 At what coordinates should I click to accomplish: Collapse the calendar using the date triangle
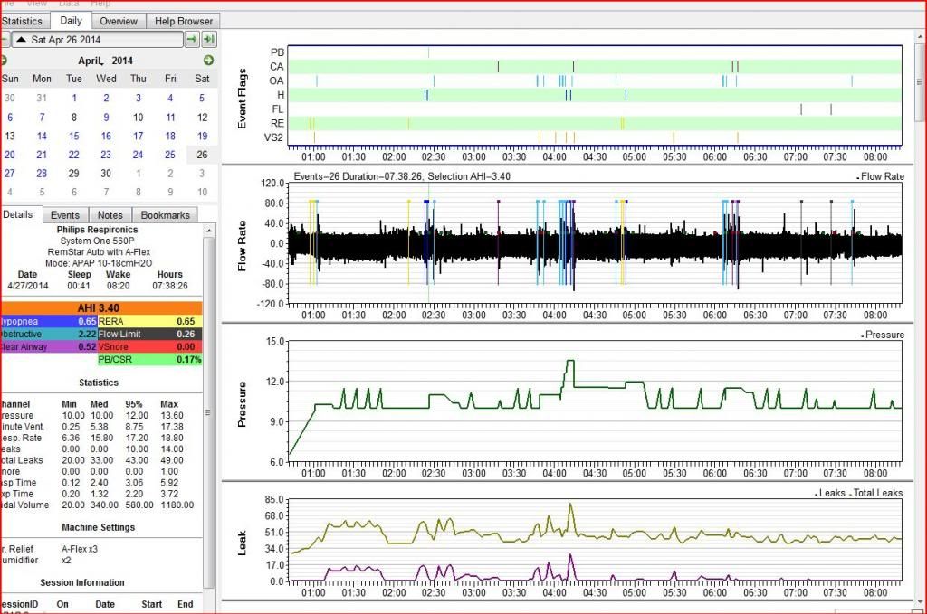(x=22, y=40)
